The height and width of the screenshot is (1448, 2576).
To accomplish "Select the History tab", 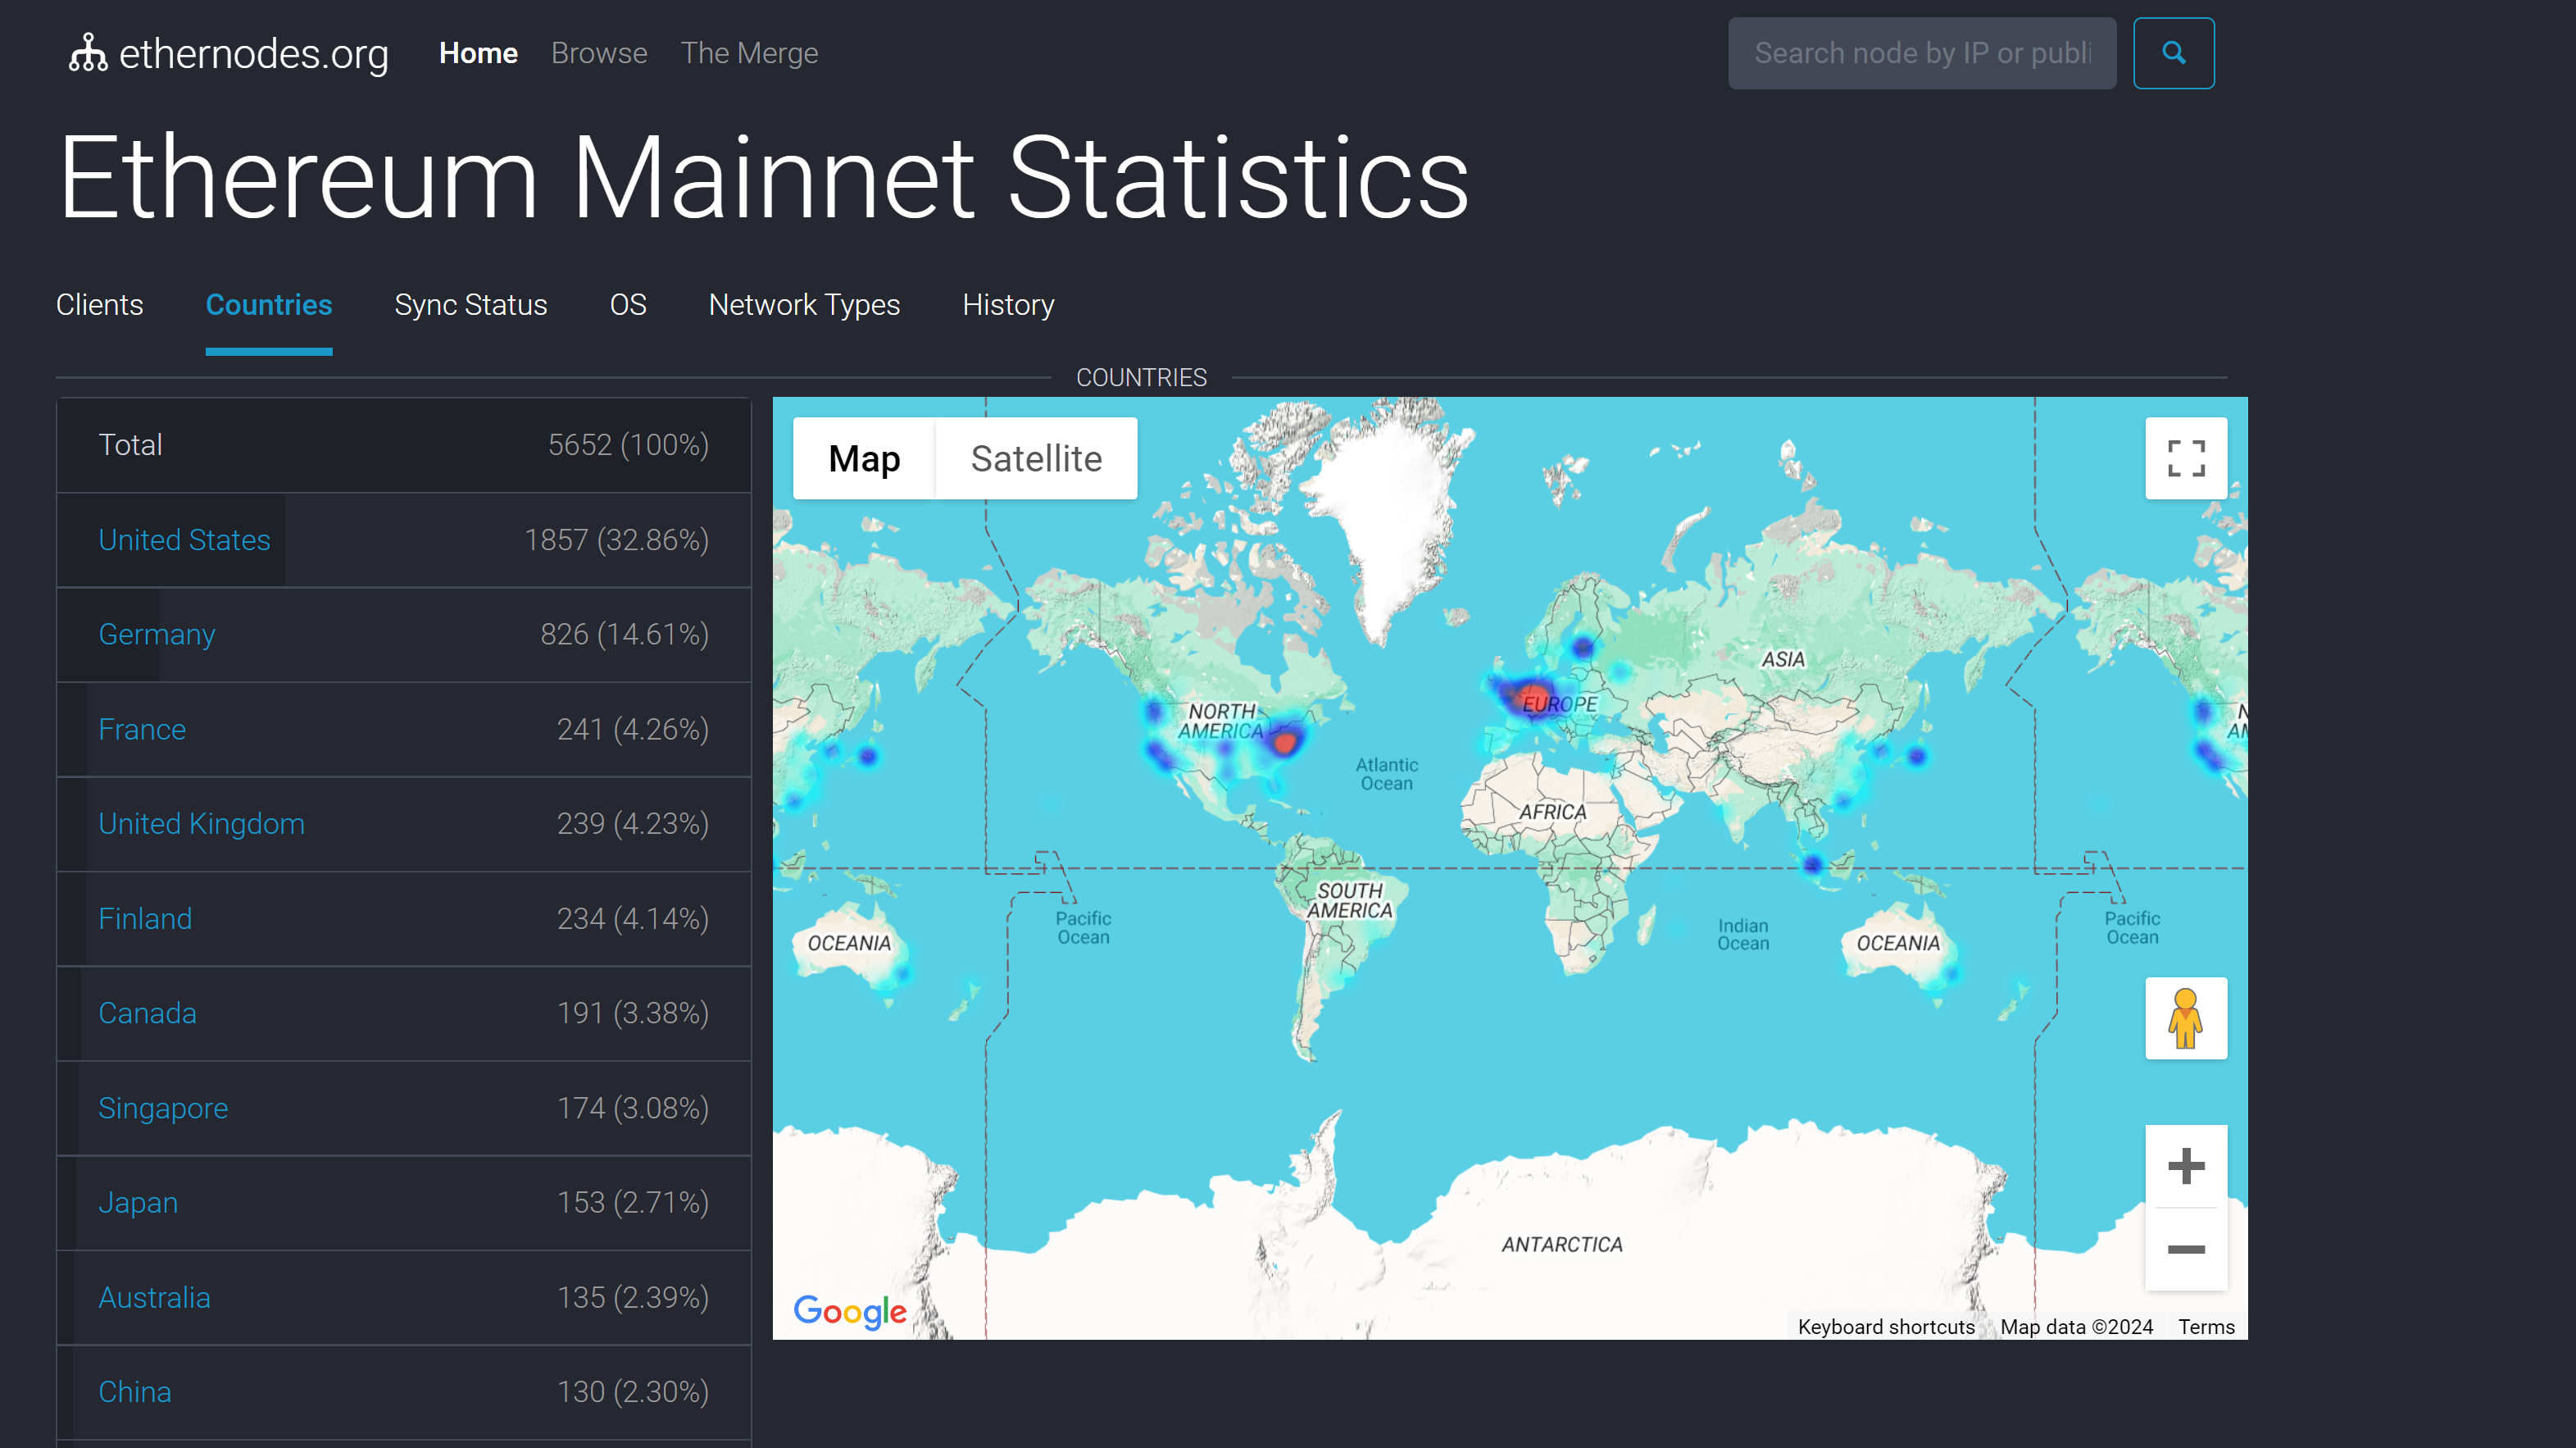I will [x=1008, y=304].
